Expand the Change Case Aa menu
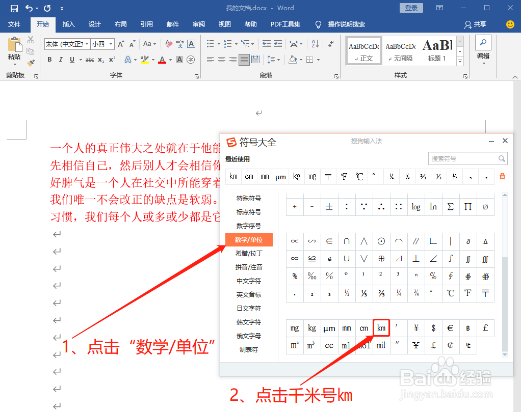The image size is (521, 412). 149,44
